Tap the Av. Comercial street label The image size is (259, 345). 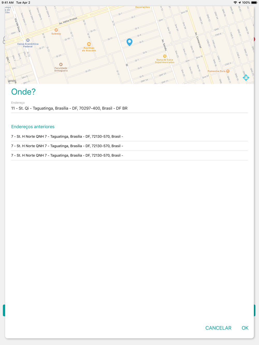(x=198, y=40)
